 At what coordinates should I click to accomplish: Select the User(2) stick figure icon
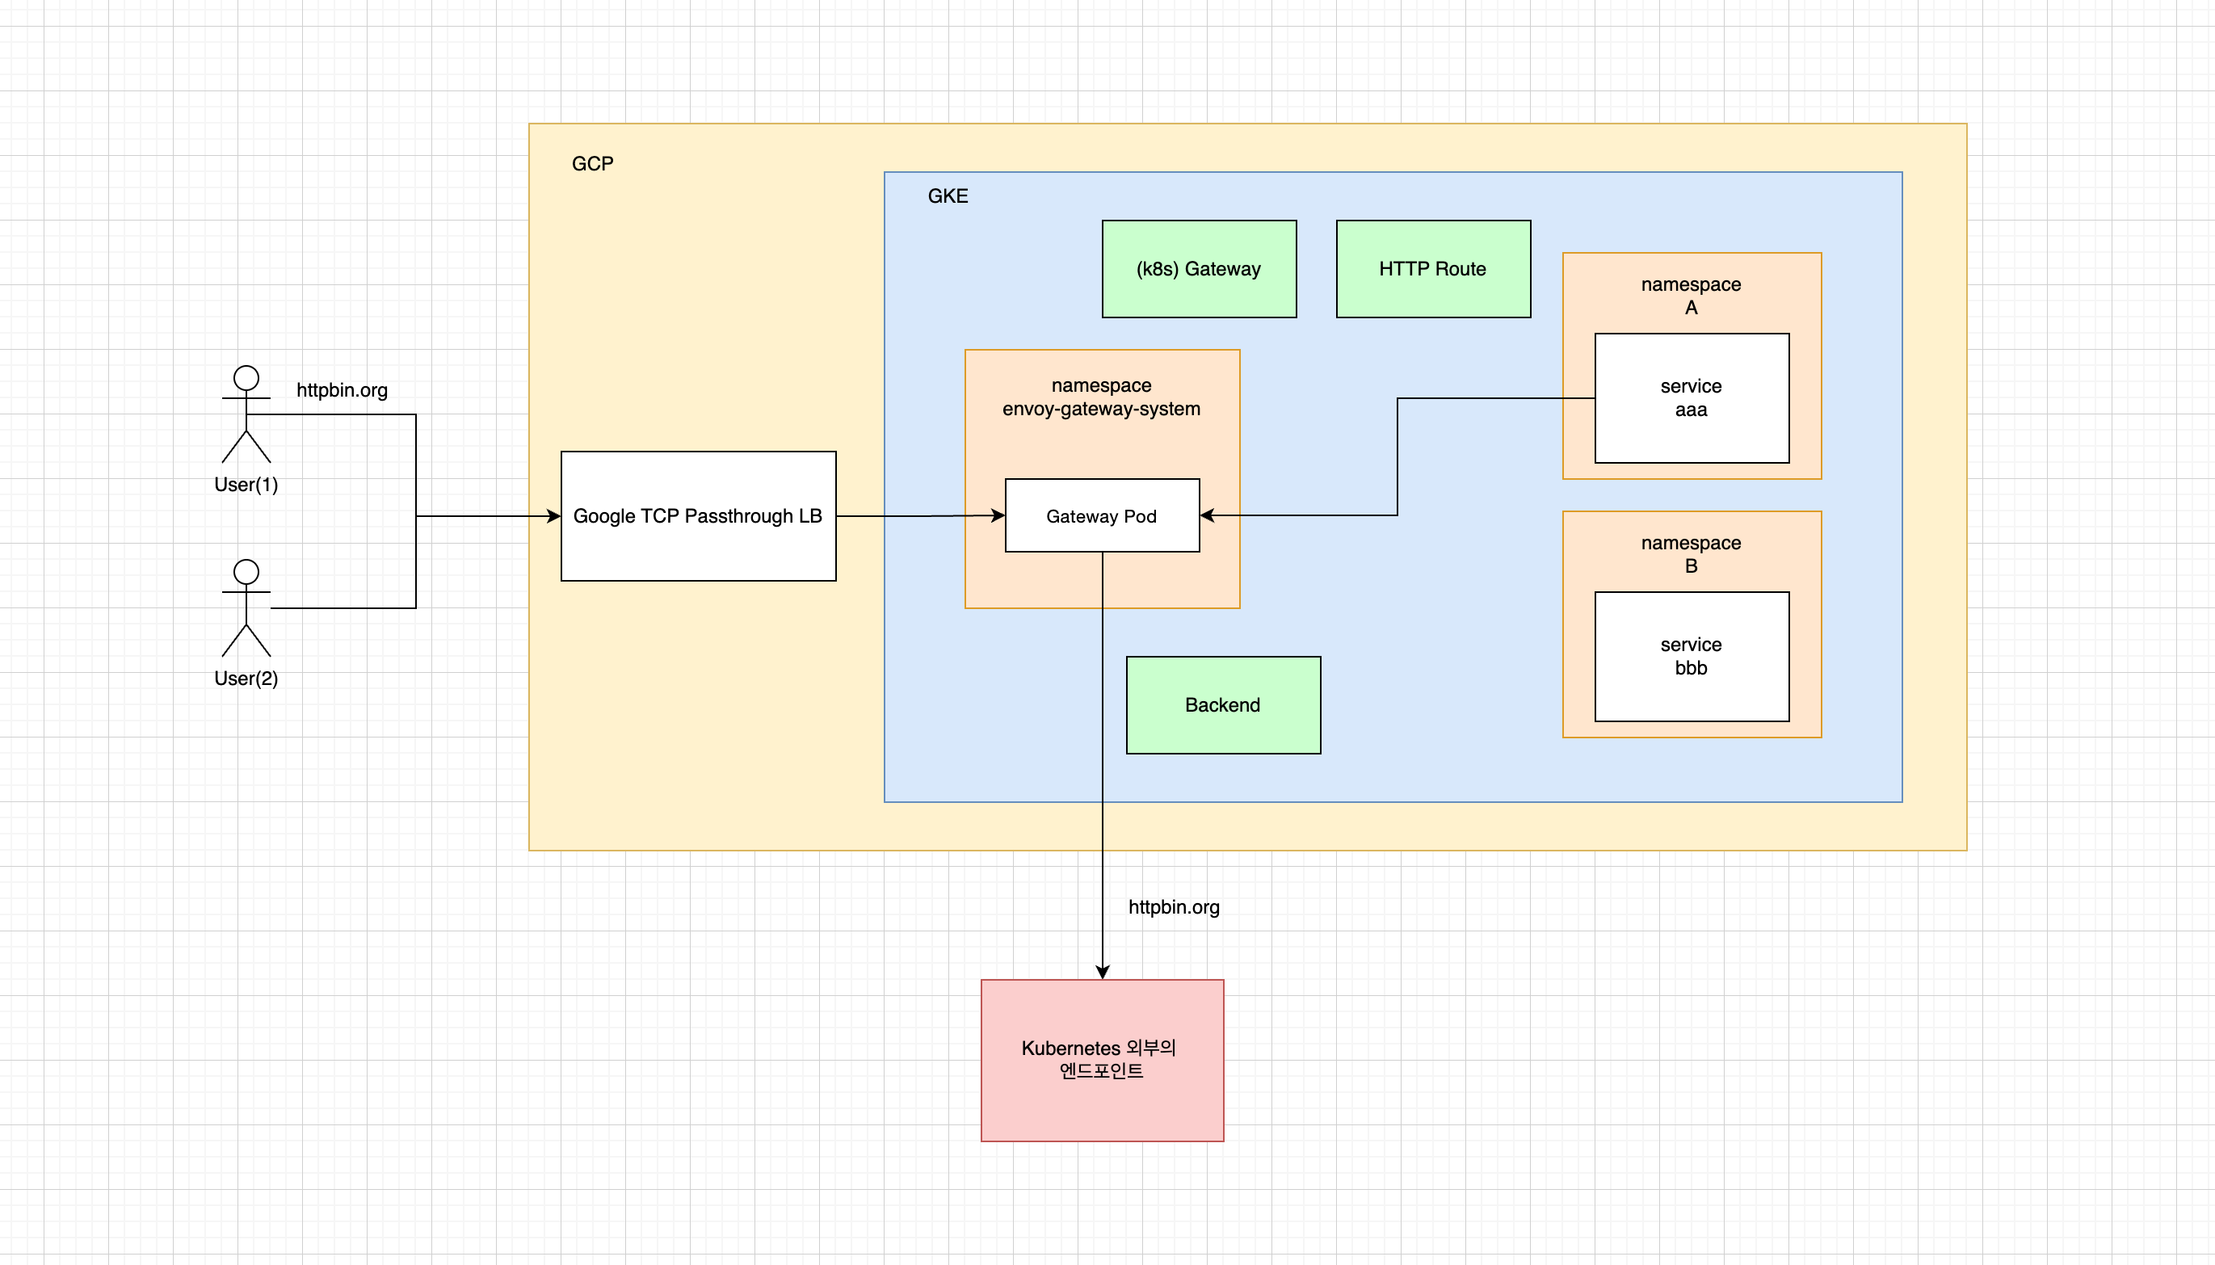click(x=246, y=607)
